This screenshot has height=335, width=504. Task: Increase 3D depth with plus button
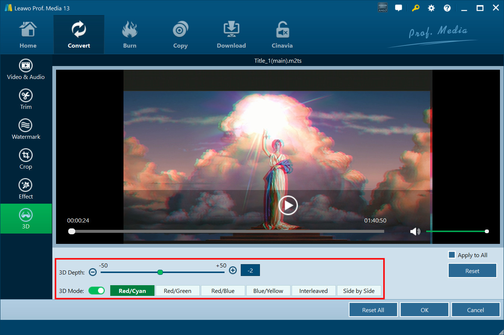point(233,270)
